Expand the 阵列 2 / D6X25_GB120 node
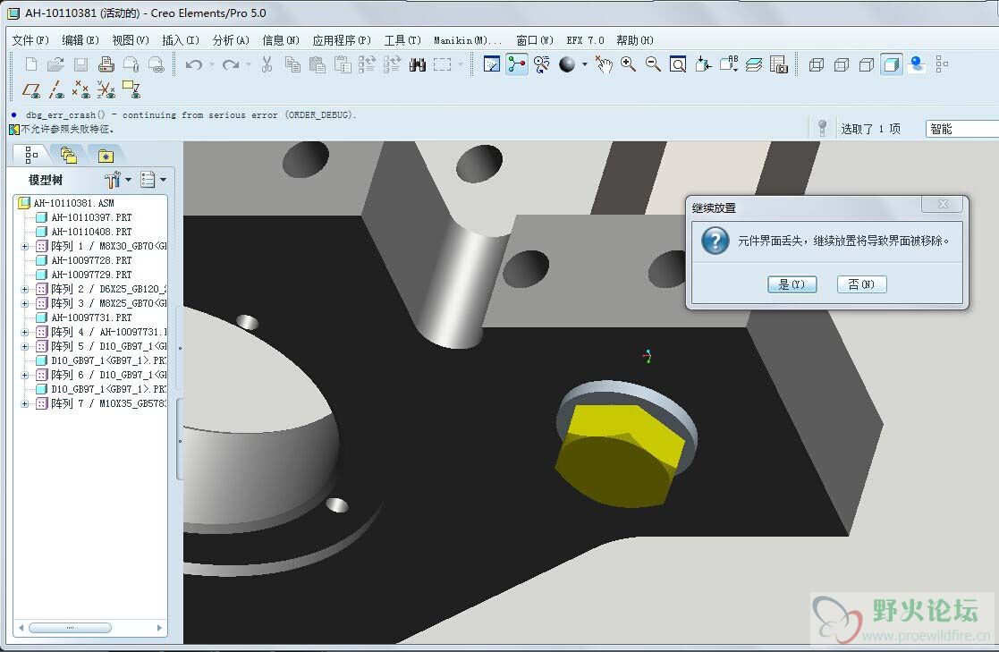 click(25, 289)
